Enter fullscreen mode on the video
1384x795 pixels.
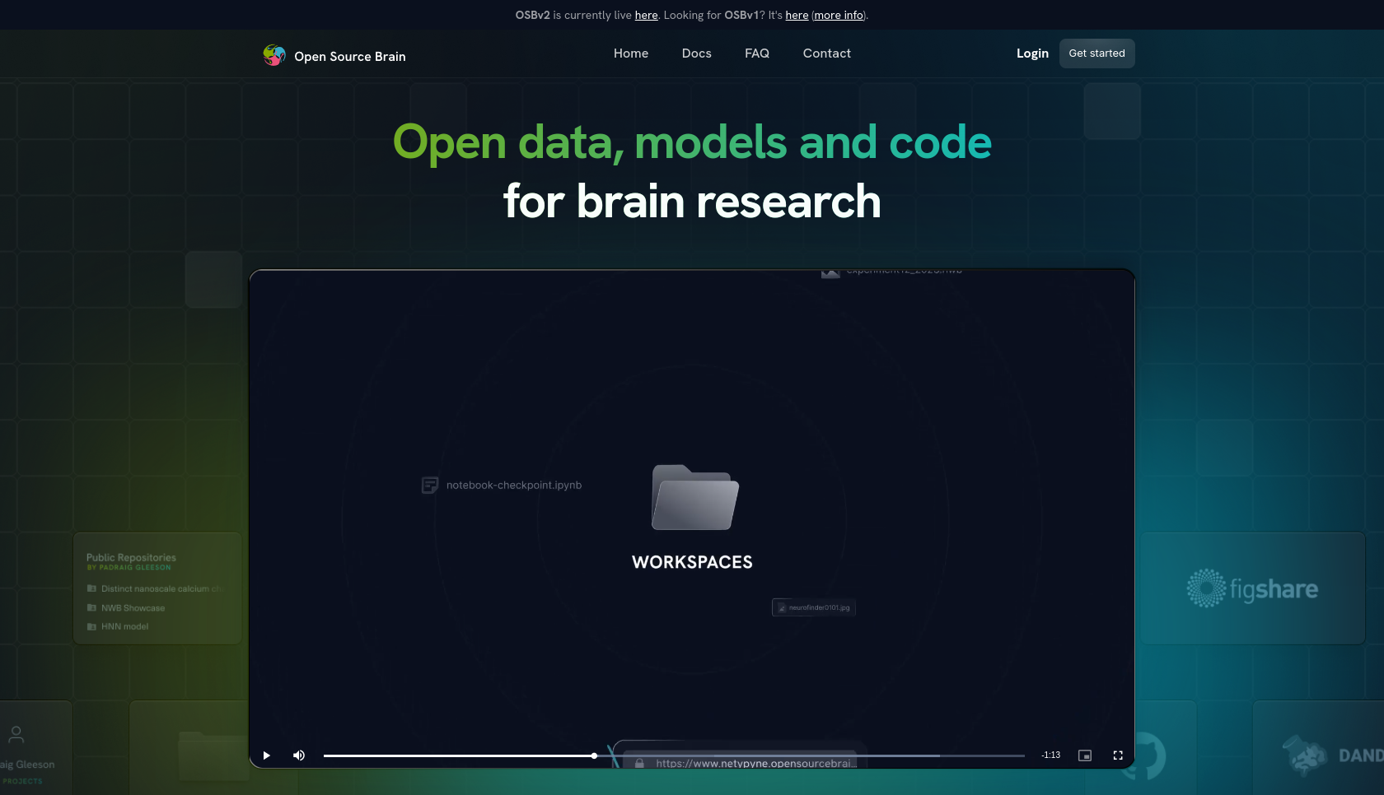[1118, 755]
